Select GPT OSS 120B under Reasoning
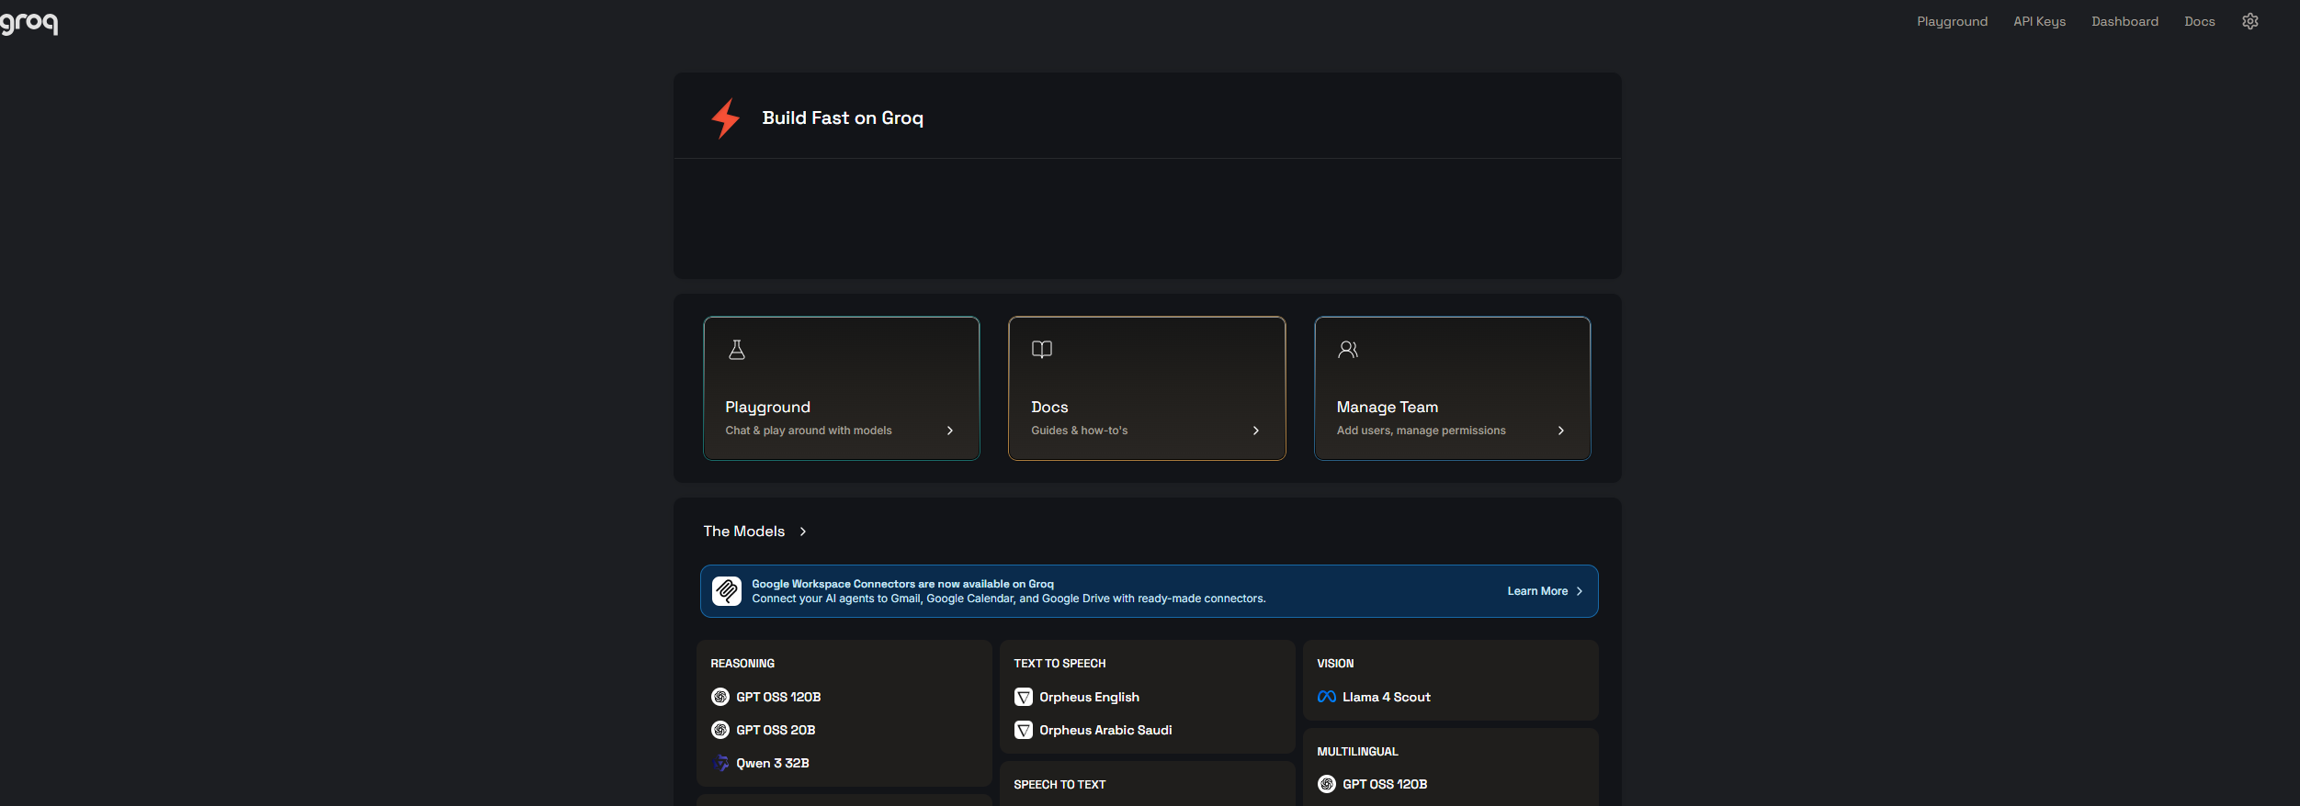 [778, 697]
